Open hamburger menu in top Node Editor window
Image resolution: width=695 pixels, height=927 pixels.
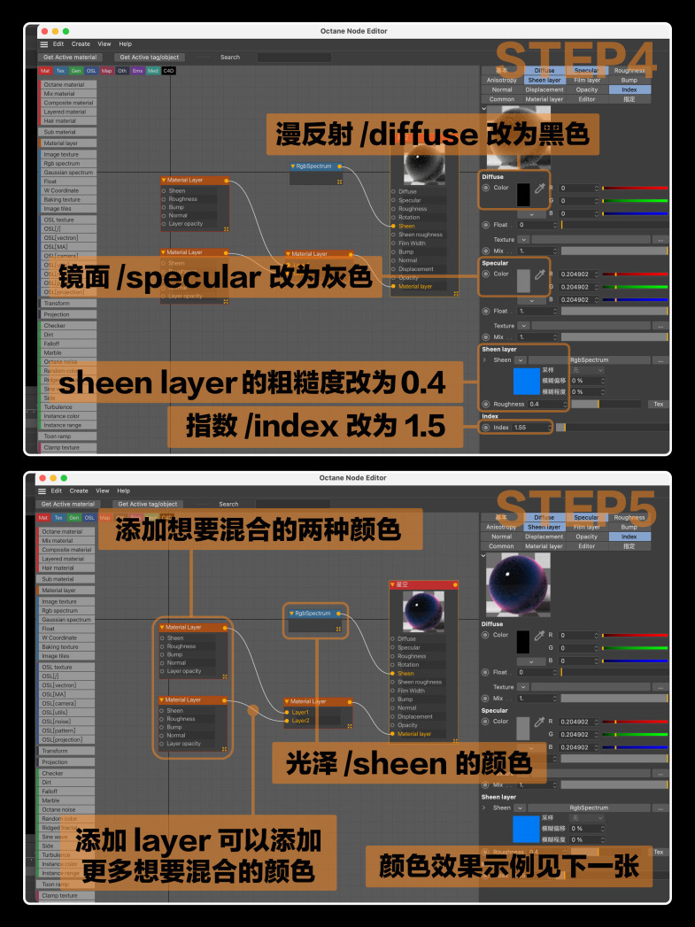pyautogui.click(x=43, y=43)
